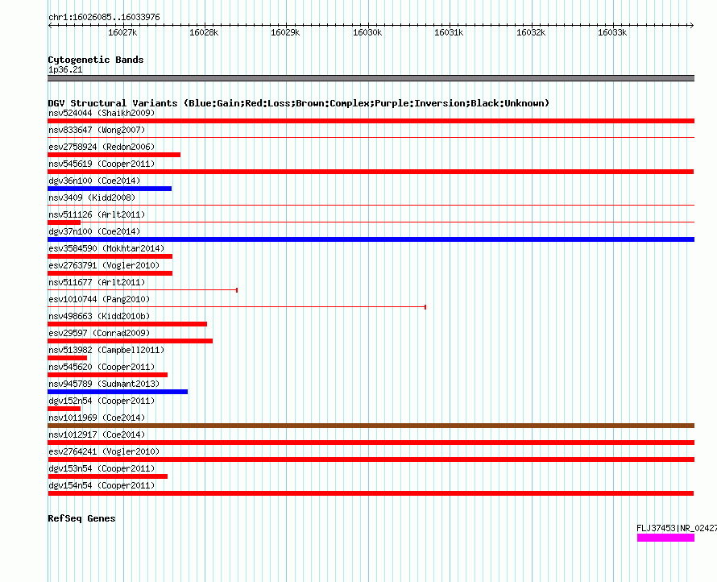Open the nsv511126 (Arlt2011) variant label
Viewport: 717px width, 582px height.
pyautogui.click(x=97, y=214)
